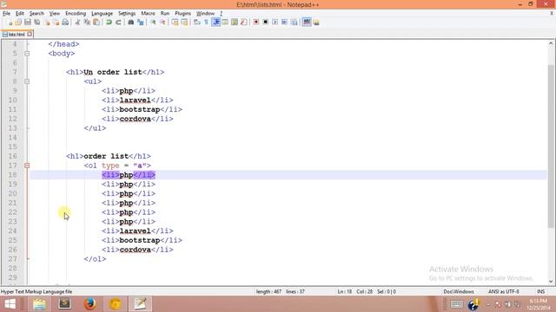Close the lists.html tab with its X
This screenshot has width=556, height=312.
30,34
